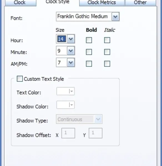Select the Clock Style tab
162x166 pixels.
58,2
